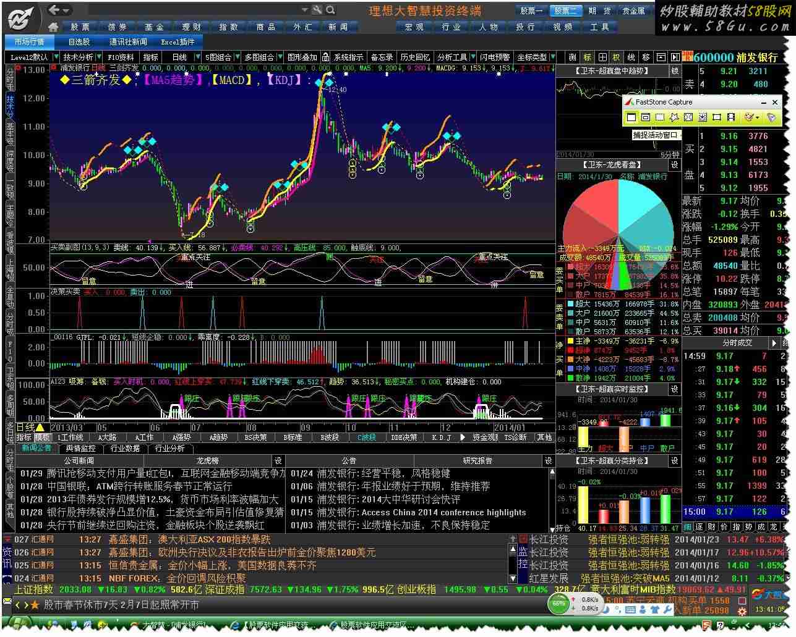
Task: Switch to the 舆情监控 tab
Action: coord(81,449)
